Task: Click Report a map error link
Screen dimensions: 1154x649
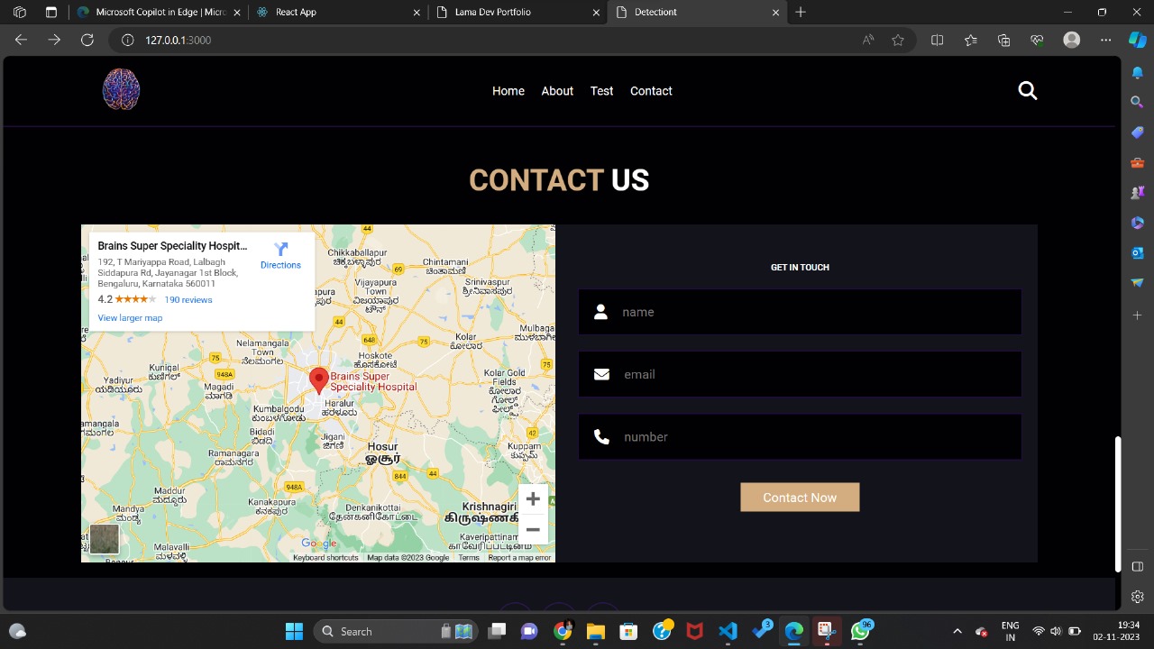Action: [x=519, y=558]
